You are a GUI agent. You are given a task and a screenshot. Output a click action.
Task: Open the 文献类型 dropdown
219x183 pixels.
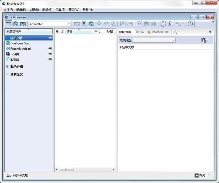point(154,40)
